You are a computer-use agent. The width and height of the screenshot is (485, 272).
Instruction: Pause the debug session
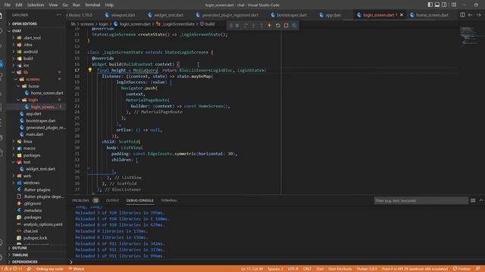[x=237, y=26]
